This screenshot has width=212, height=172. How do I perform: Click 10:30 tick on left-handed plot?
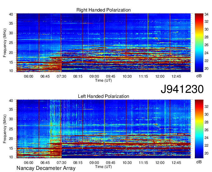pos(127,163)
